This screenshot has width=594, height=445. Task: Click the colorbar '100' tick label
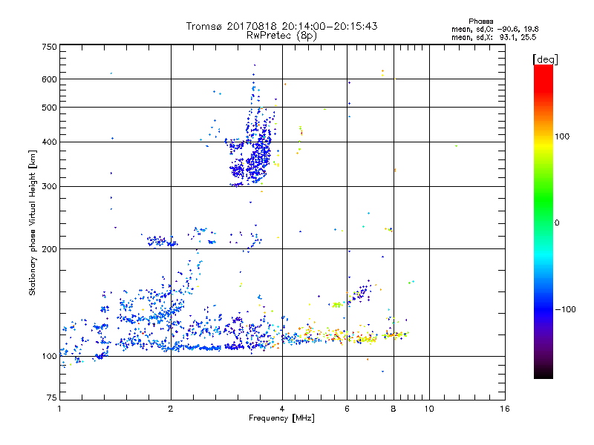click(x=562, y=136)
